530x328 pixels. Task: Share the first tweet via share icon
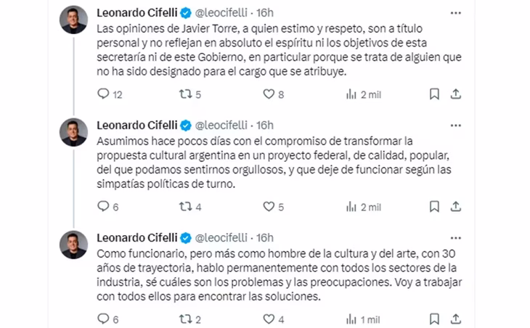click(x=455, y=94)
